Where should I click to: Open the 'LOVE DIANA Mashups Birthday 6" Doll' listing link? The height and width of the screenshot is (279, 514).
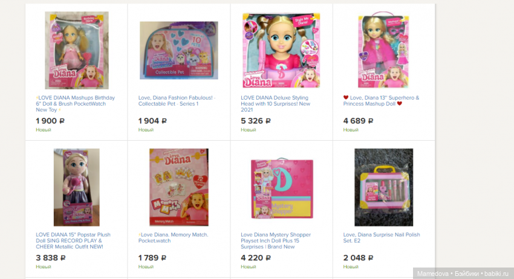pos(76,103)
